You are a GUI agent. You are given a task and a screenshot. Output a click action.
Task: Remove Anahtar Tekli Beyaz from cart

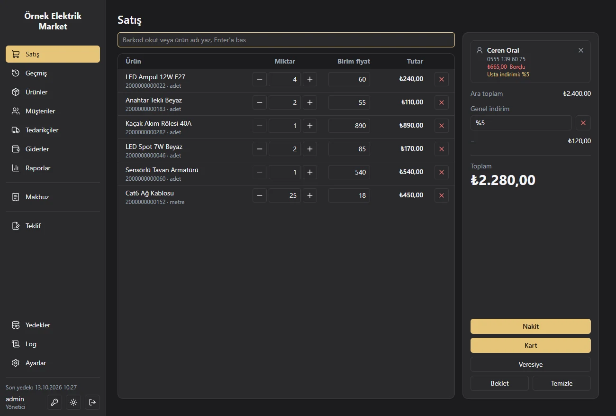(x=442, y=102)
